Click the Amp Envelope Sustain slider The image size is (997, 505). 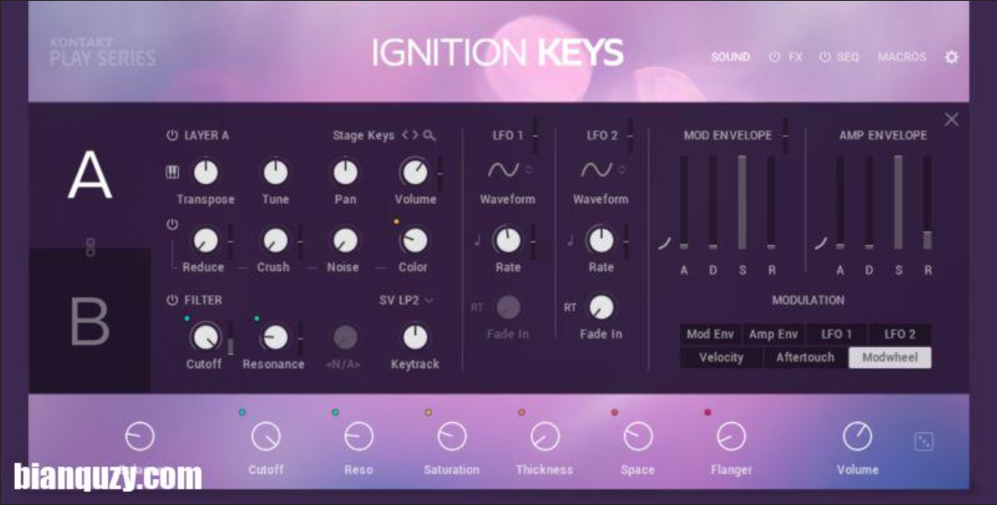coord(898,202)
